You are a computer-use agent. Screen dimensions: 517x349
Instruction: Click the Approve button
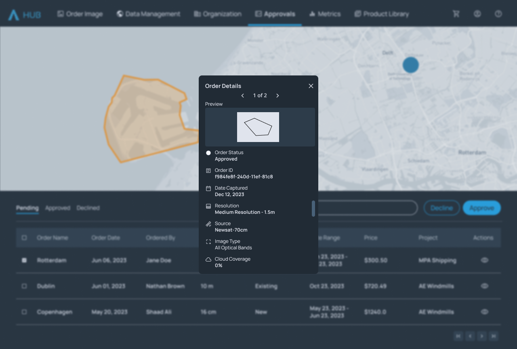tap(481, 208)
